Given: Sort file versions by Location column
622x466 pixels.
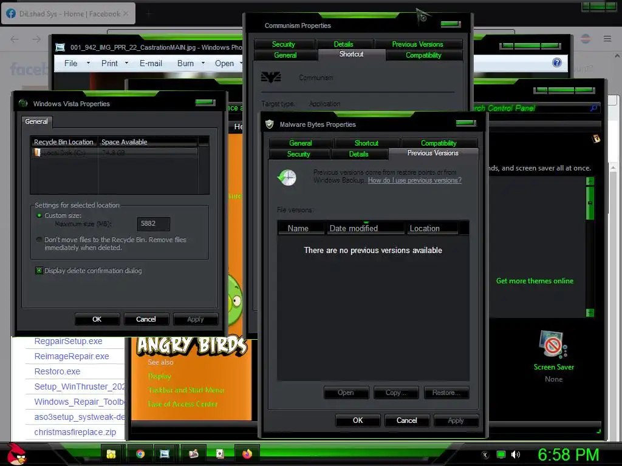Looking at the screenshot, I should click(432, 228).
